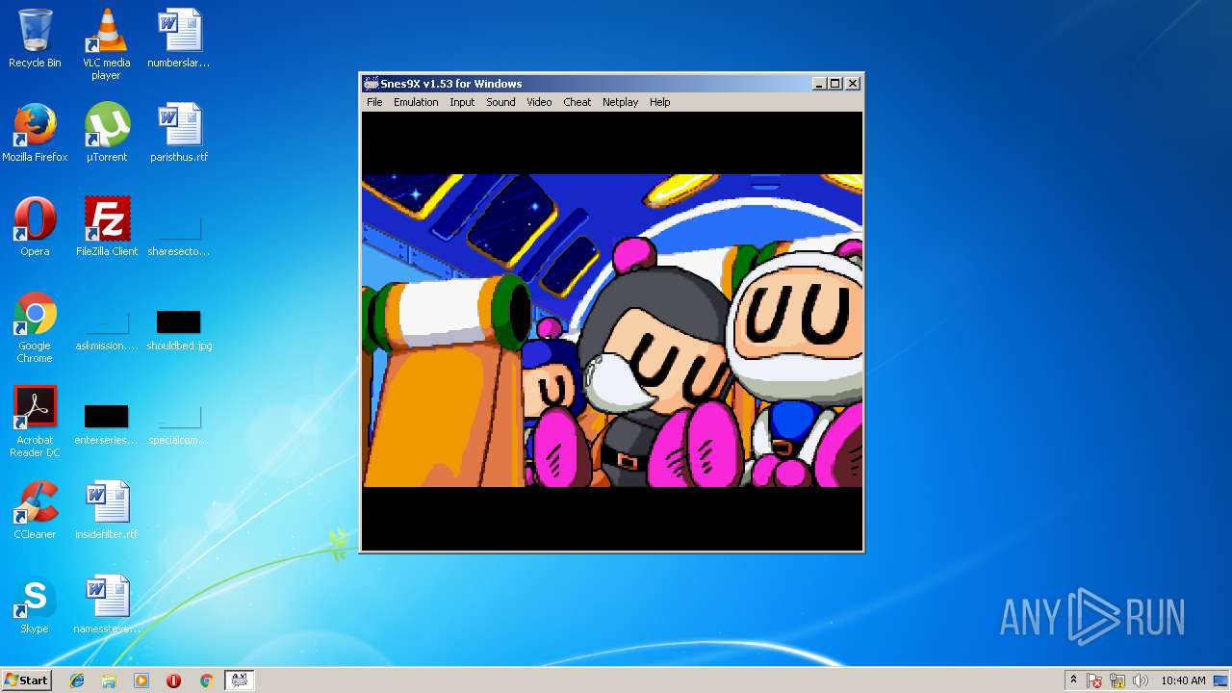Select the Google Chrome desktop icon

coord(35,327)
